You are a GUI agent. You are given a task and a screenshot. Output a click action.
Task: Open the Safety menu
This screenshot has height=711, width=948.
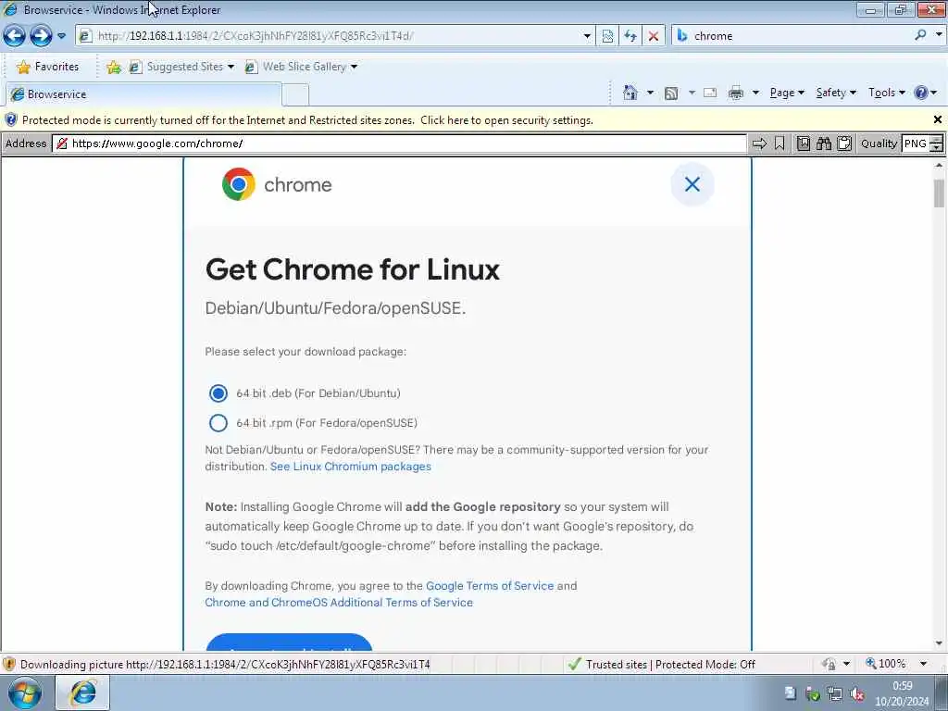click(836, 93)
